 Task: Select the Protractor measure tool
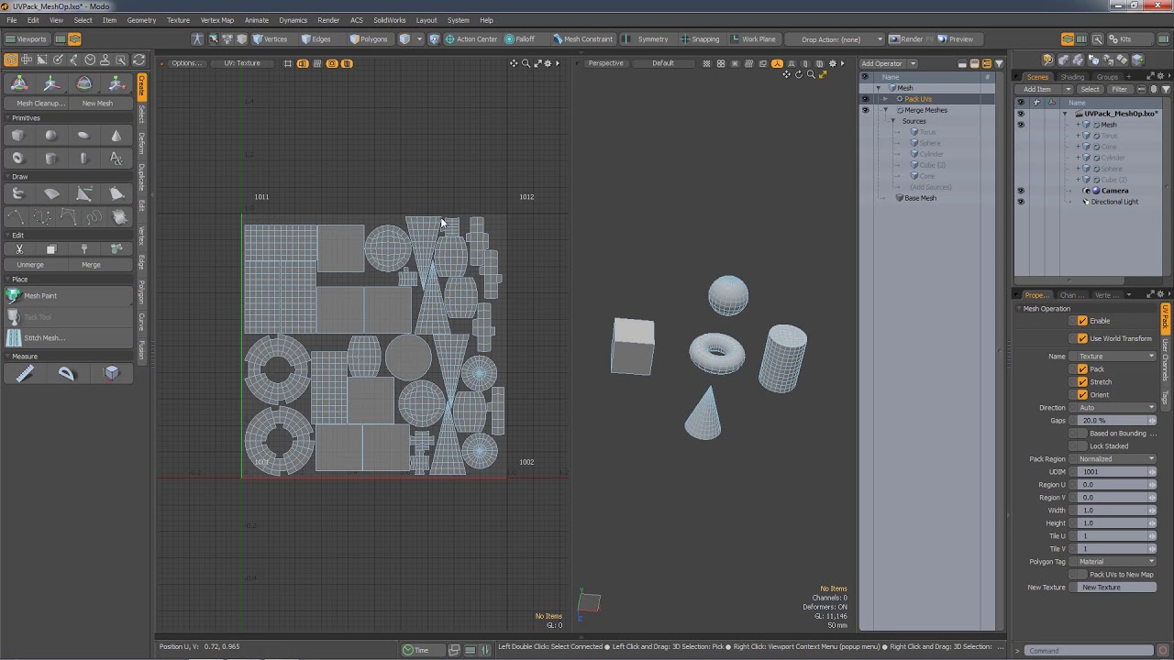(66, 373)
